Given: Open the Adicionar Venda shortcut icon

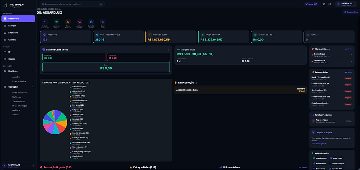Looking at the screenshot, I should 80,22.
